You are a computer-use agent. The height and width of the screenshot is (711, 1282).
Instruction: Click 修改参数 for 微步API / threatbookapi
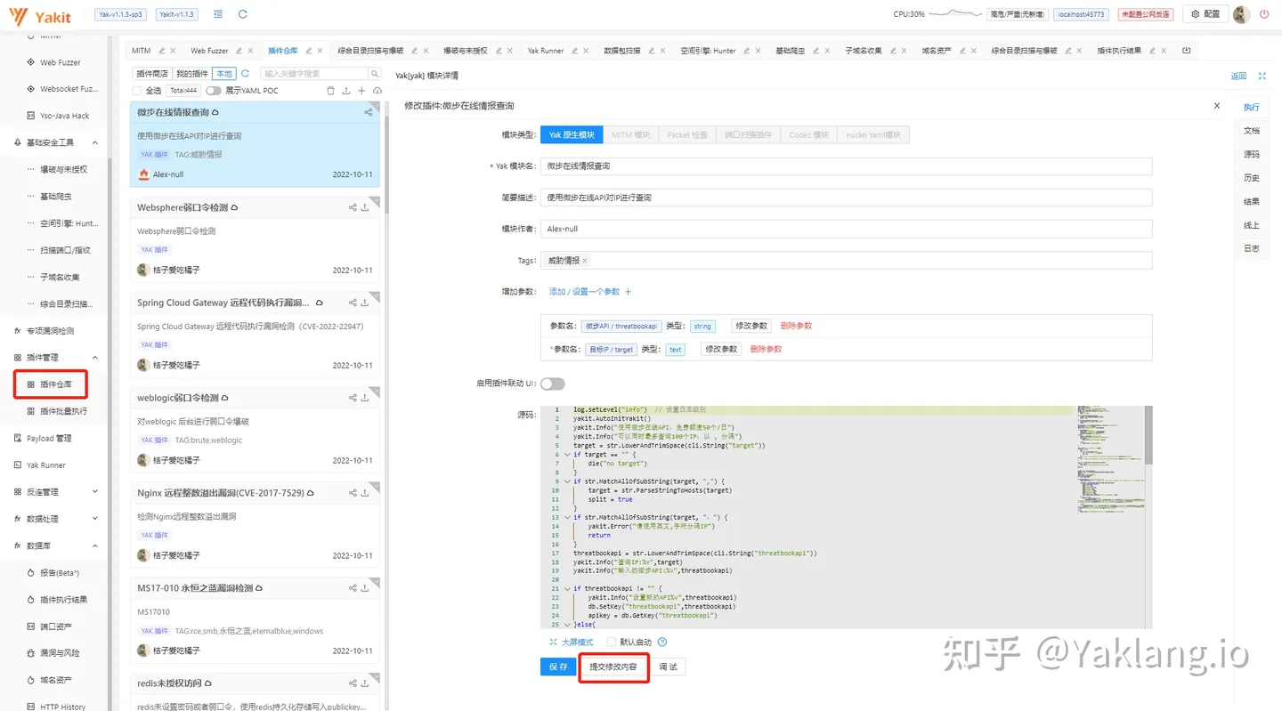coord(751,326)
